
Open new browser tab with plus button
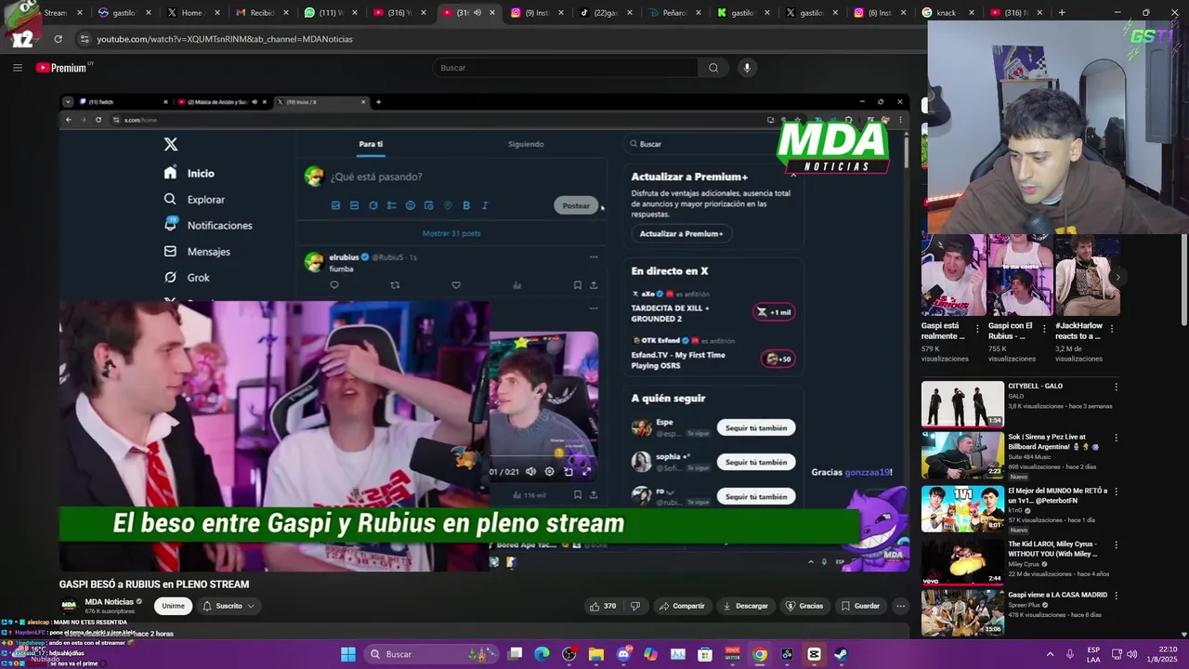click(x=1062, y=13)
